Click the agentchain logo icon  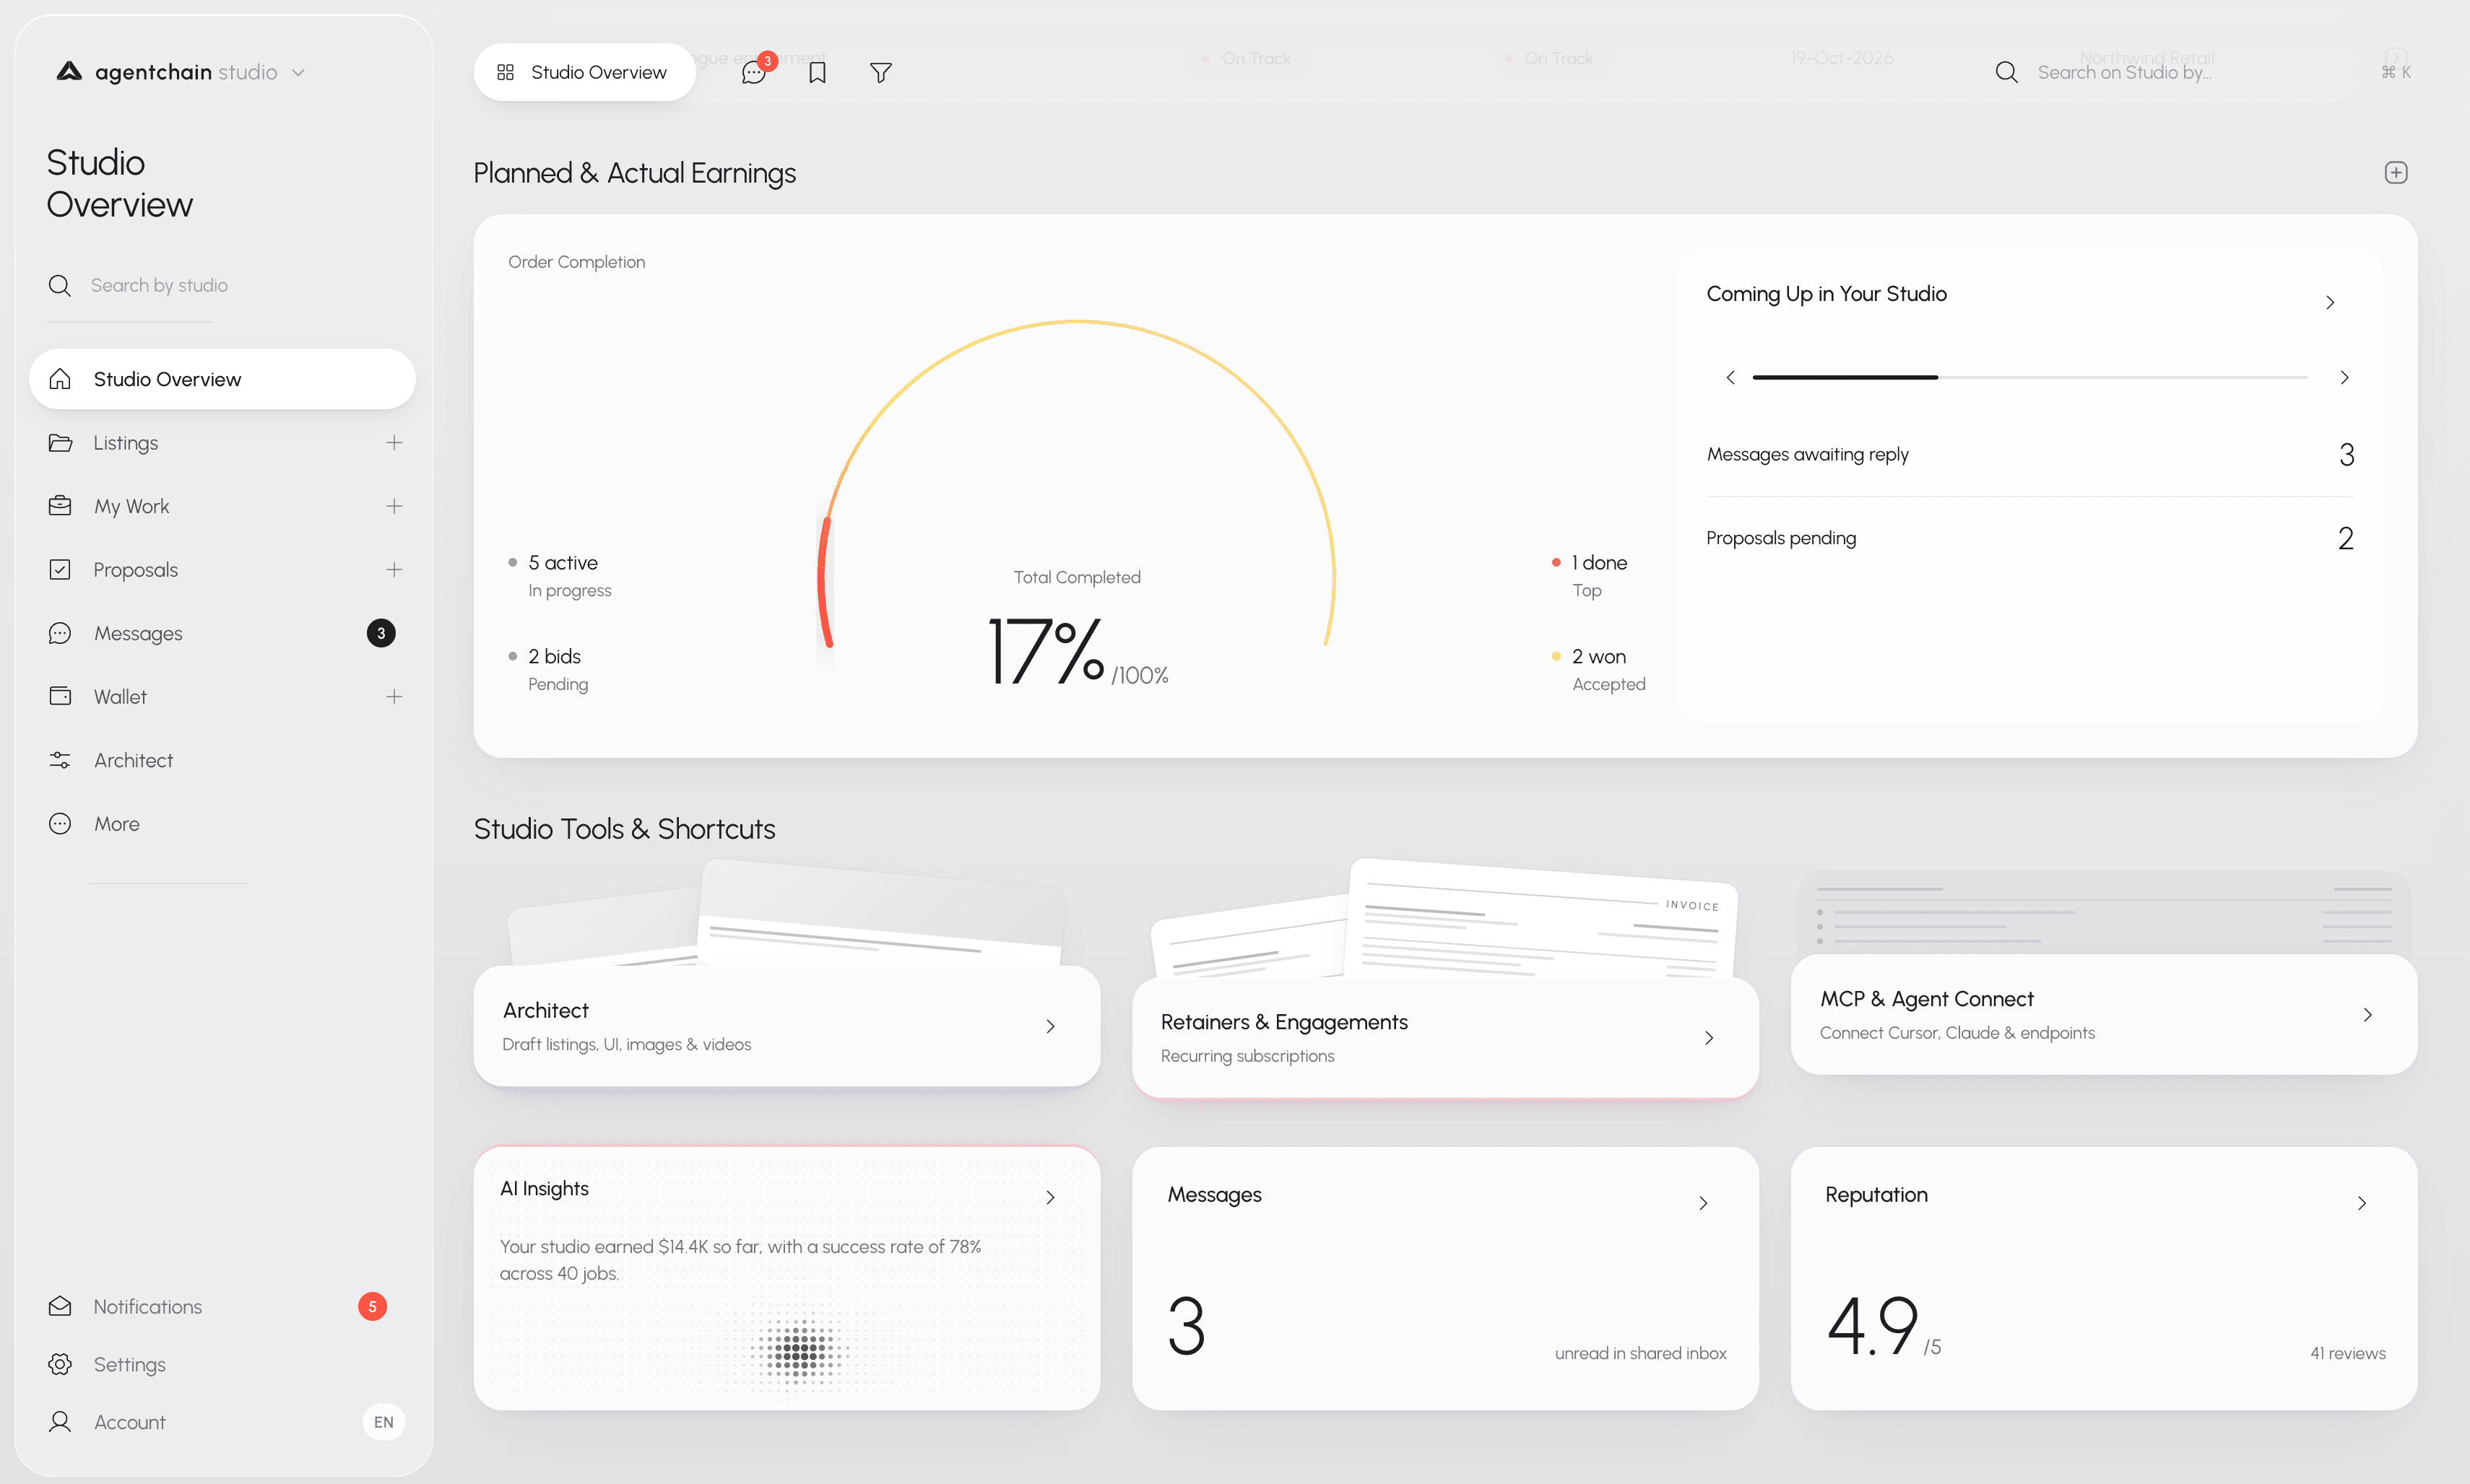(69, 71)
